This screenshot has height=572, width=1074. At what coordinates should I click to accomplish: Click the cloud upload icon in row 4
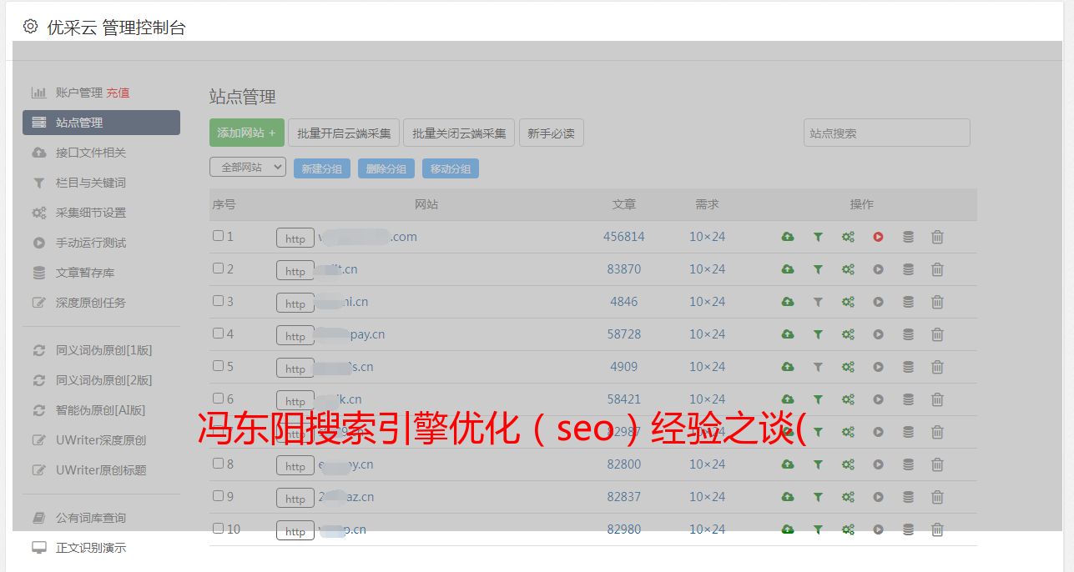[787, 334]
